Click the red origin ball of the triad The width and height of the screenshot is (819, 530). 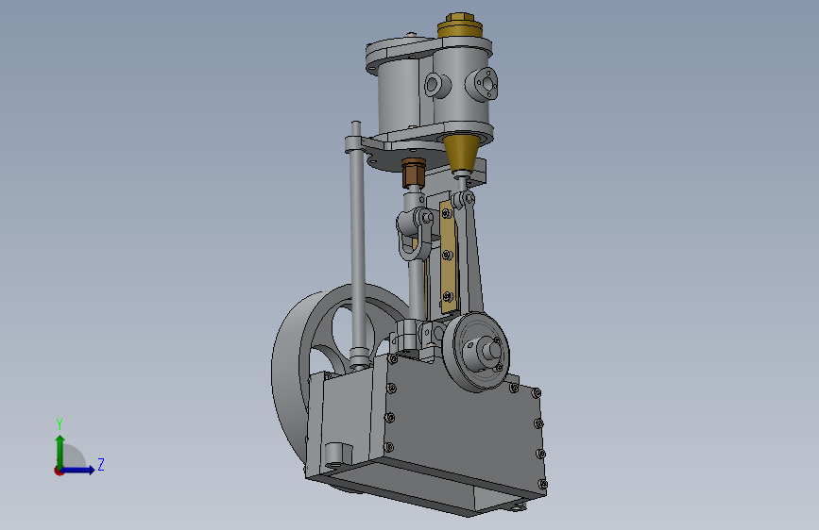tap(59, 471)
